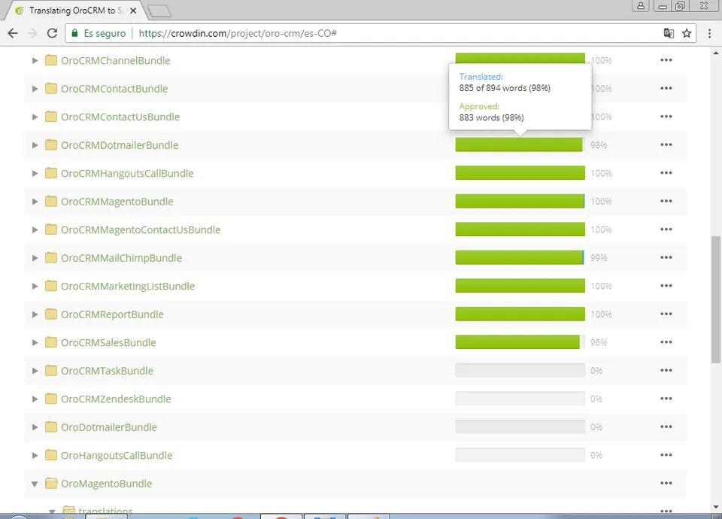Open the OroCRMMailChimpBundle folder link
The width and height of the screenshot is (722, 519).
coord(121,258)
